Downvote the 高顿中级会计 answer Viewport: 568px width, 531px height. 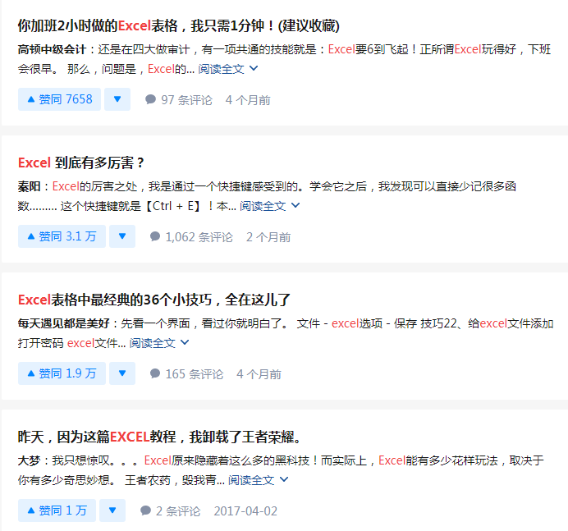tap(117, 100)
